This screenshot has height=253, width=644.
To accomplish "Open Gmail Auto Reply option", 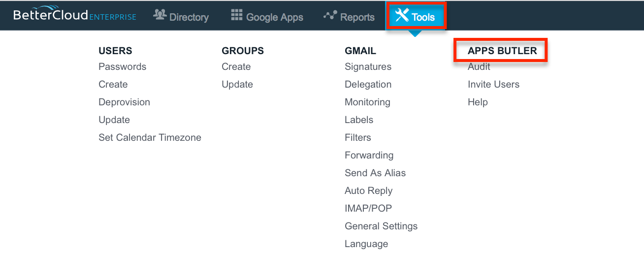I will click(x=368, y=190).
